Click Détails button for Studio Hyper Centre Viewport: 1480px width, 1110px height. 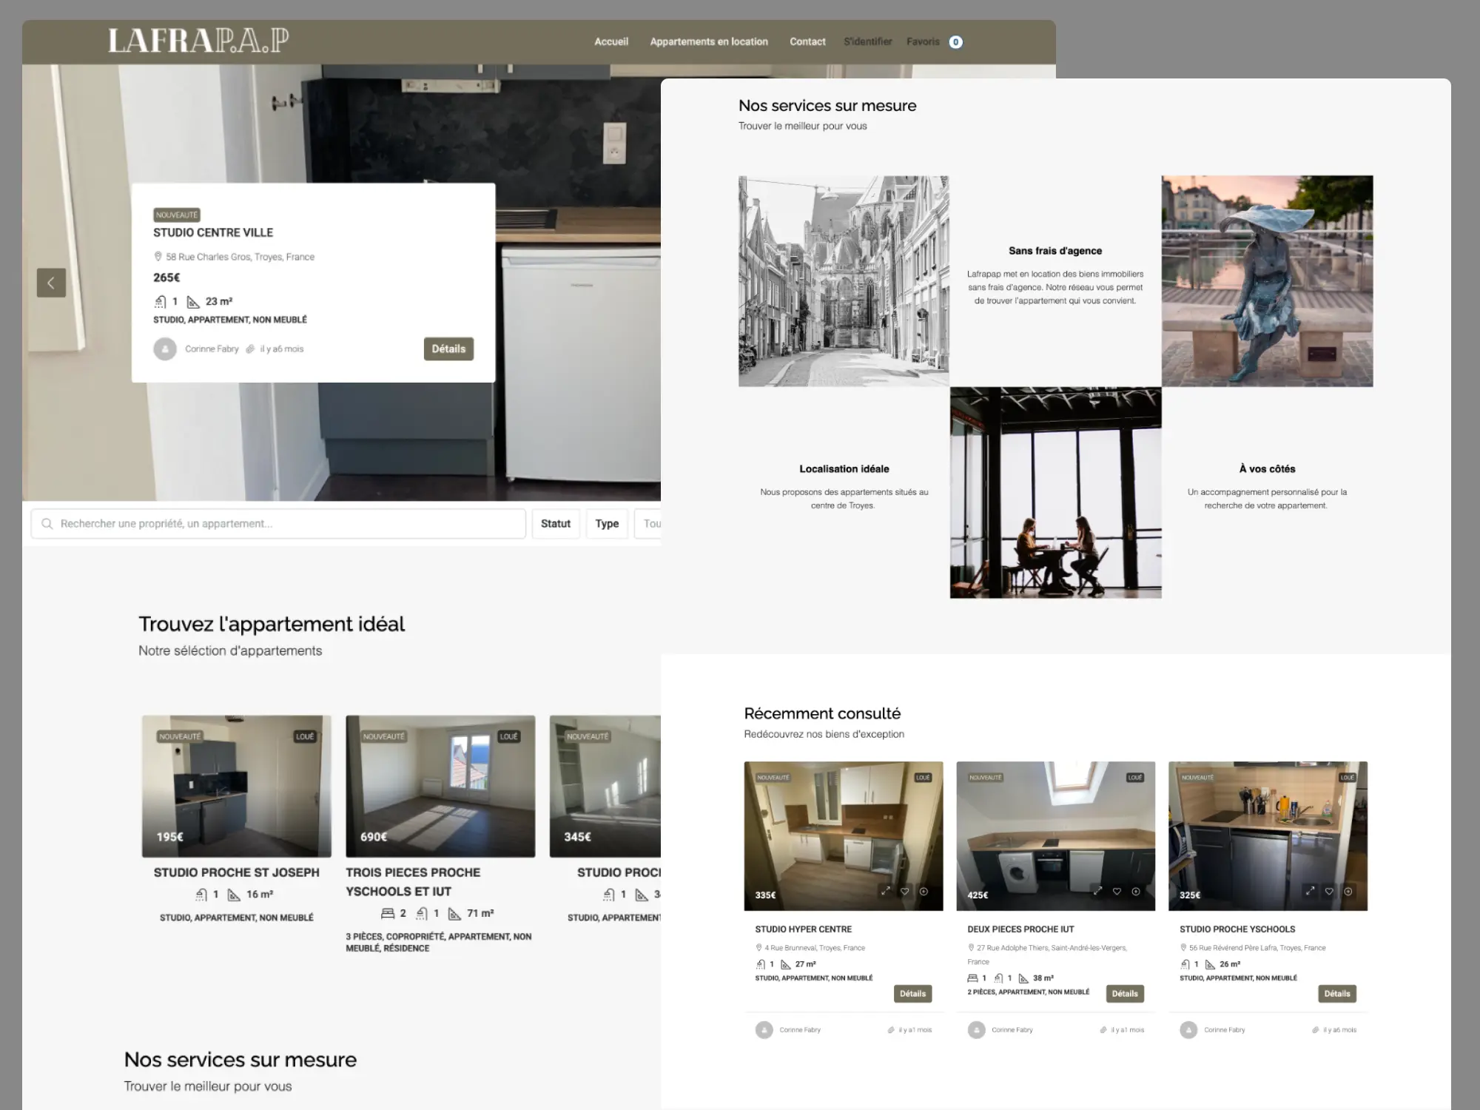(x=912, y=993)
